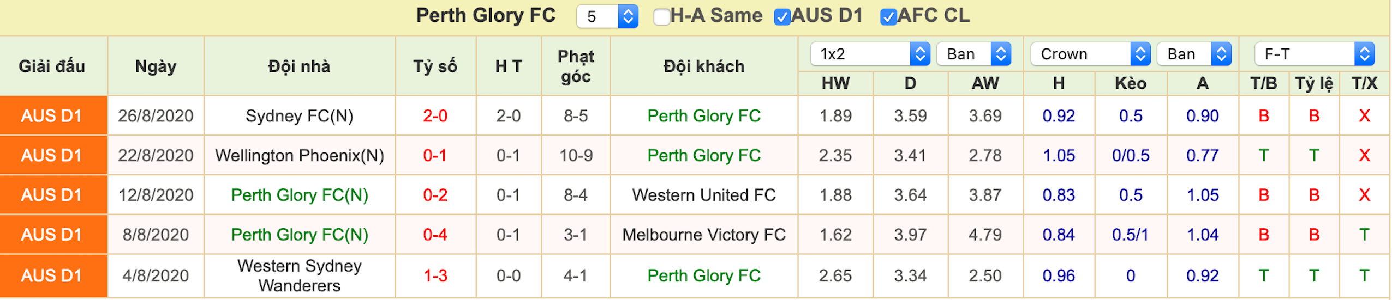This screenshot has width=1392, height=300.
Task: Click the 0-4 score versus Melbourne Victory
Action: coord(435,235)
